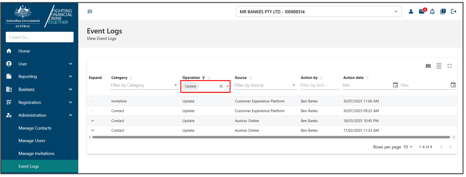Screen dimensions: 466x177
Task: Sort by the Source column arrows icon
Action: (x=250, y=78)
